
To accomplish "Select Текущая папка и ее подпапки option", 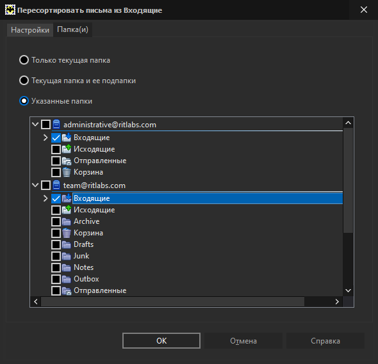I will 24,81.
